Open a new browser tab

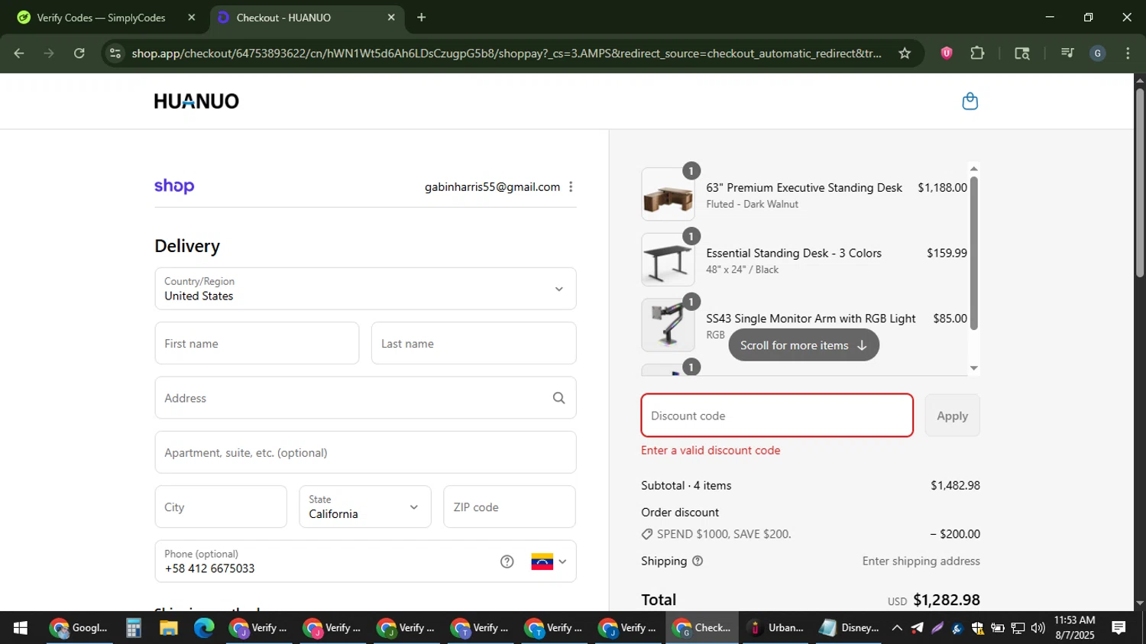421,17
